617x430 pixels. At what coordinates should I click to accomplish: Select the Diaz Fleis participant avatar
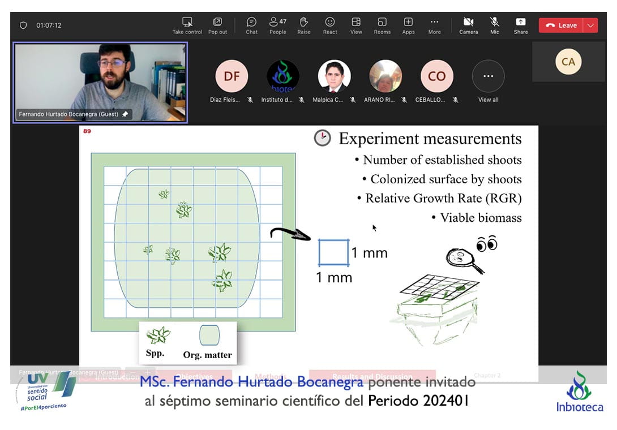pos(232,76)
